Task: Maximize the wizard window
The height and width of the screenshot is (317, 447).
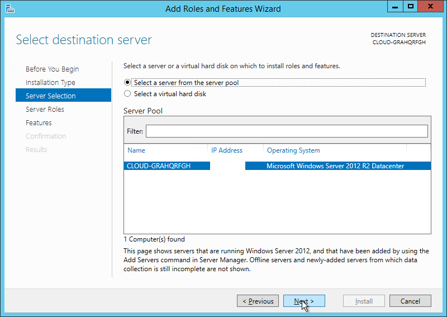Action: (x=411, y=6)
